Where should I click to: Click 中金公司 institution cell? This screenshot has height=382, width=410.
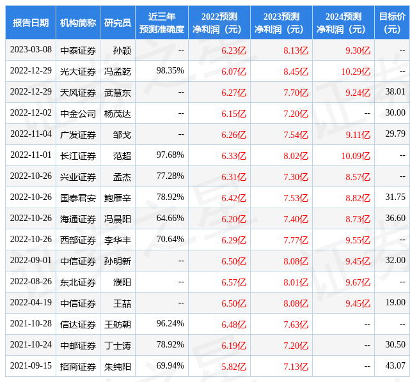(x=78, y=114)
